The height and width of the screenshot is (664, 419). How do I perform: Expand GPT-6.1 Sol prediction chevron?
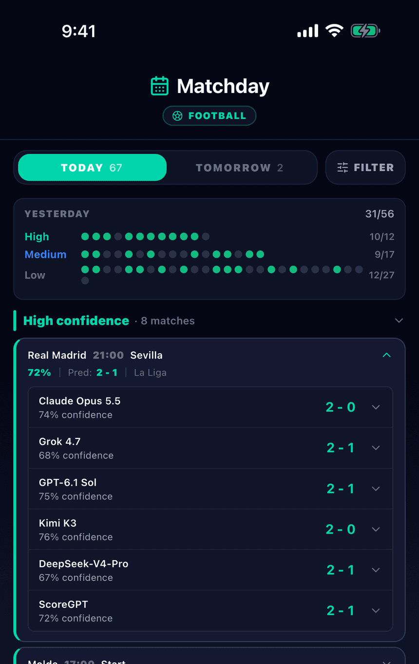click(x=376, y=489)
